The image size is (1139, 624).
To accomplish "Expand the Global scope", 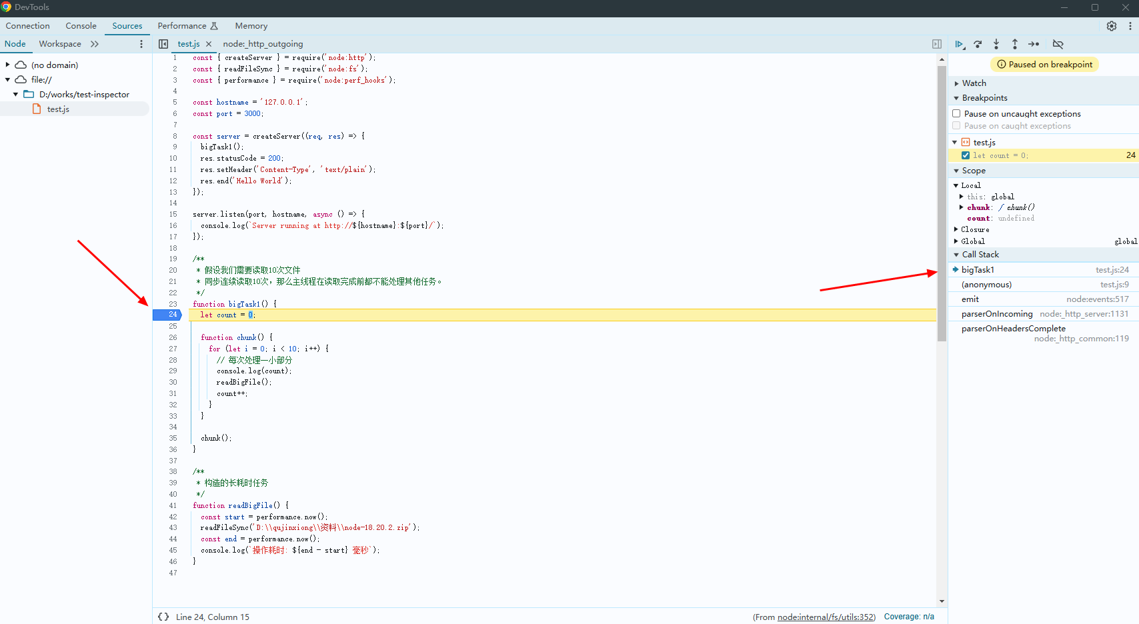I will click(956, 241).
